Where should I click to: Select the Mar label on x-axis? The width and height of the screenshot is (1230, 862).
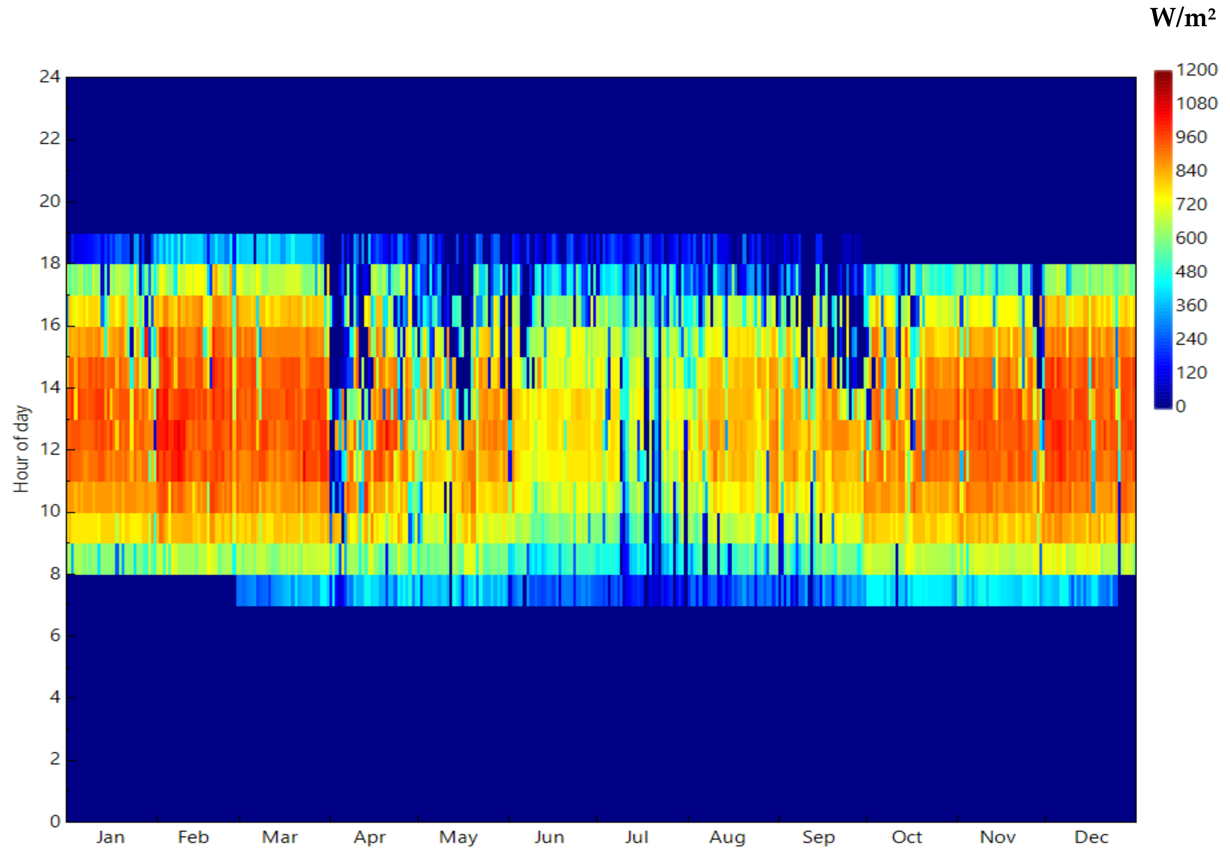click(x=280, y=837)
